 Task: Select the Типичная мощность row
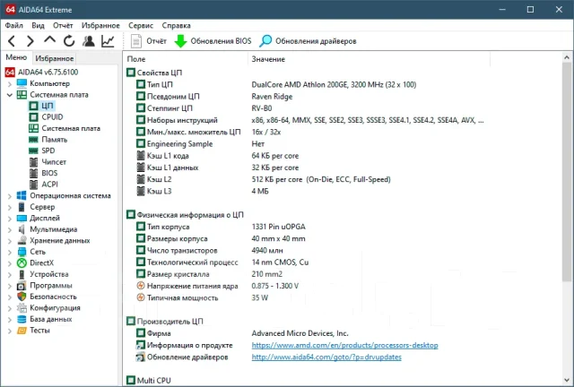[202, 297]
